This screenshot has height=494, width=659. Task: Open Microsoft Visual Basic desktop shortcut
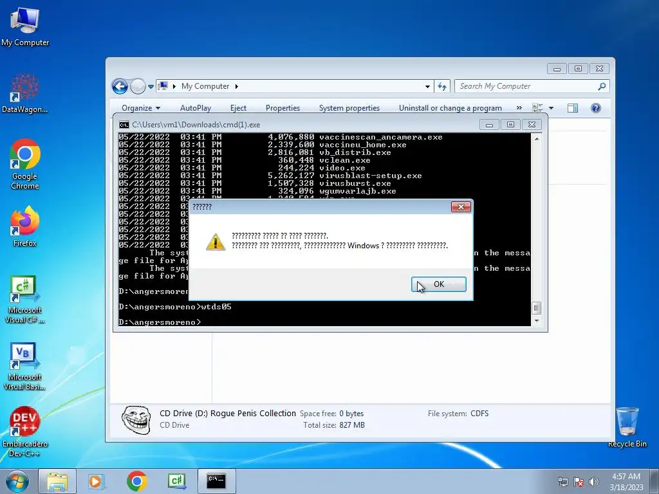[x=25, y=366]
